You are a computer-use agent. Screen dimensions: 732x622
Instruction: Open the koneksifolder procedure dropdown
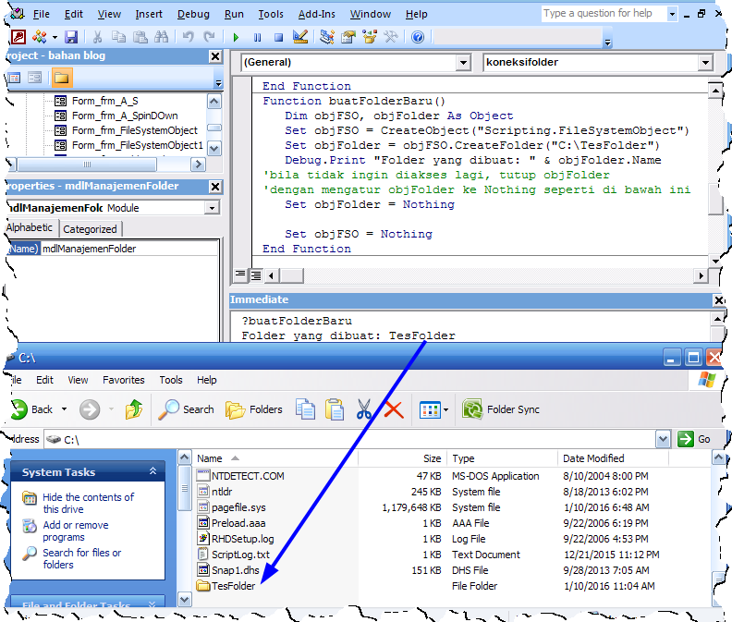point(705,62)
